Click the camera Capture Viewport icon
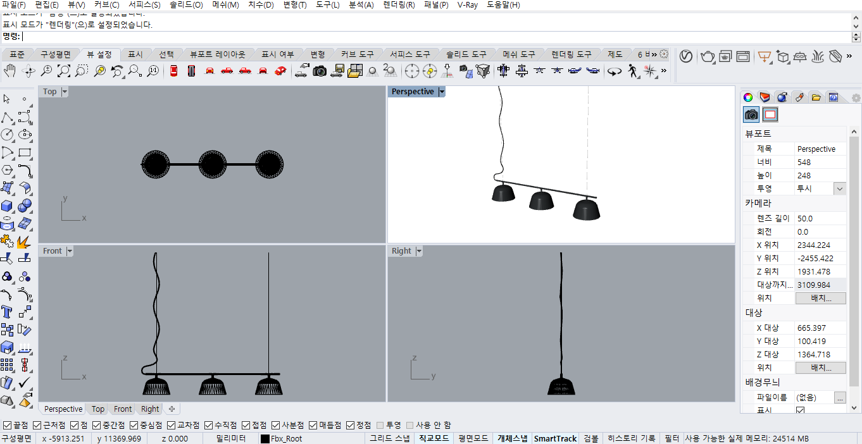Screen dimensions: 862x444 click(x=320, y=71)
